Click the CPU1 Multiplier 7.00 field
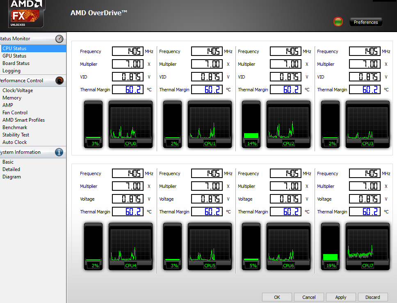Image resolution: width=397 pixels, height=303 pixels. coord(207,64)
